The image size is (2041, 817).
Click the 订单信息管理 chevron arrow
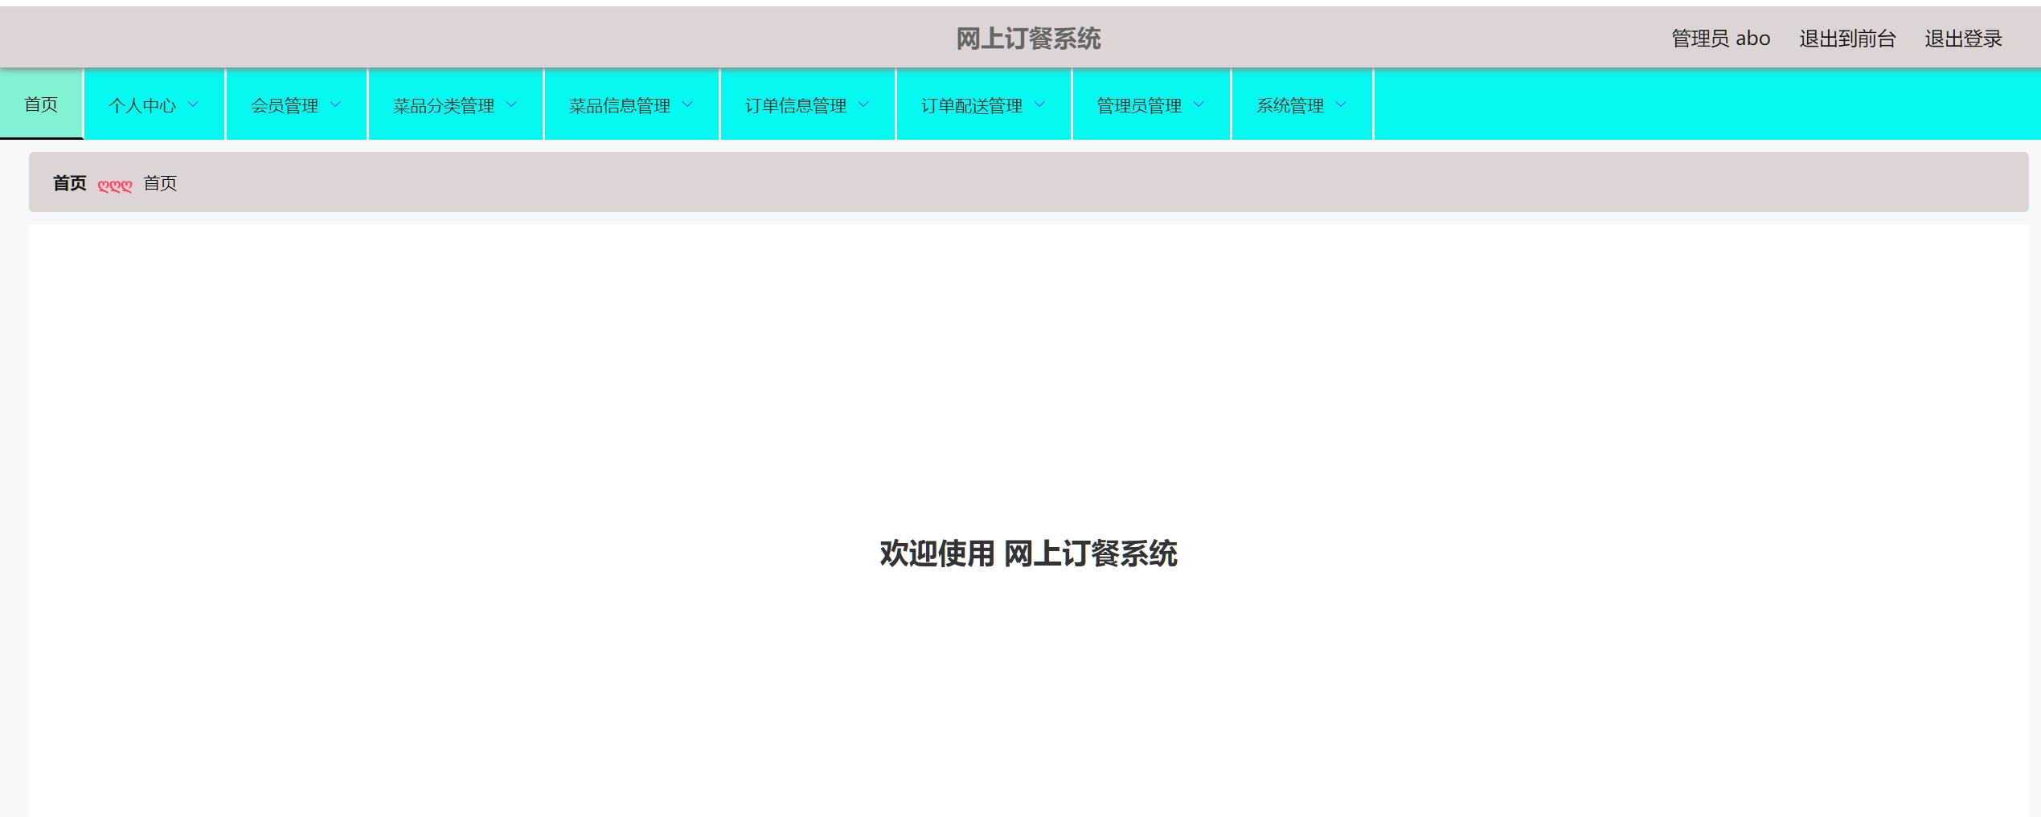click(x=865, y=104)
